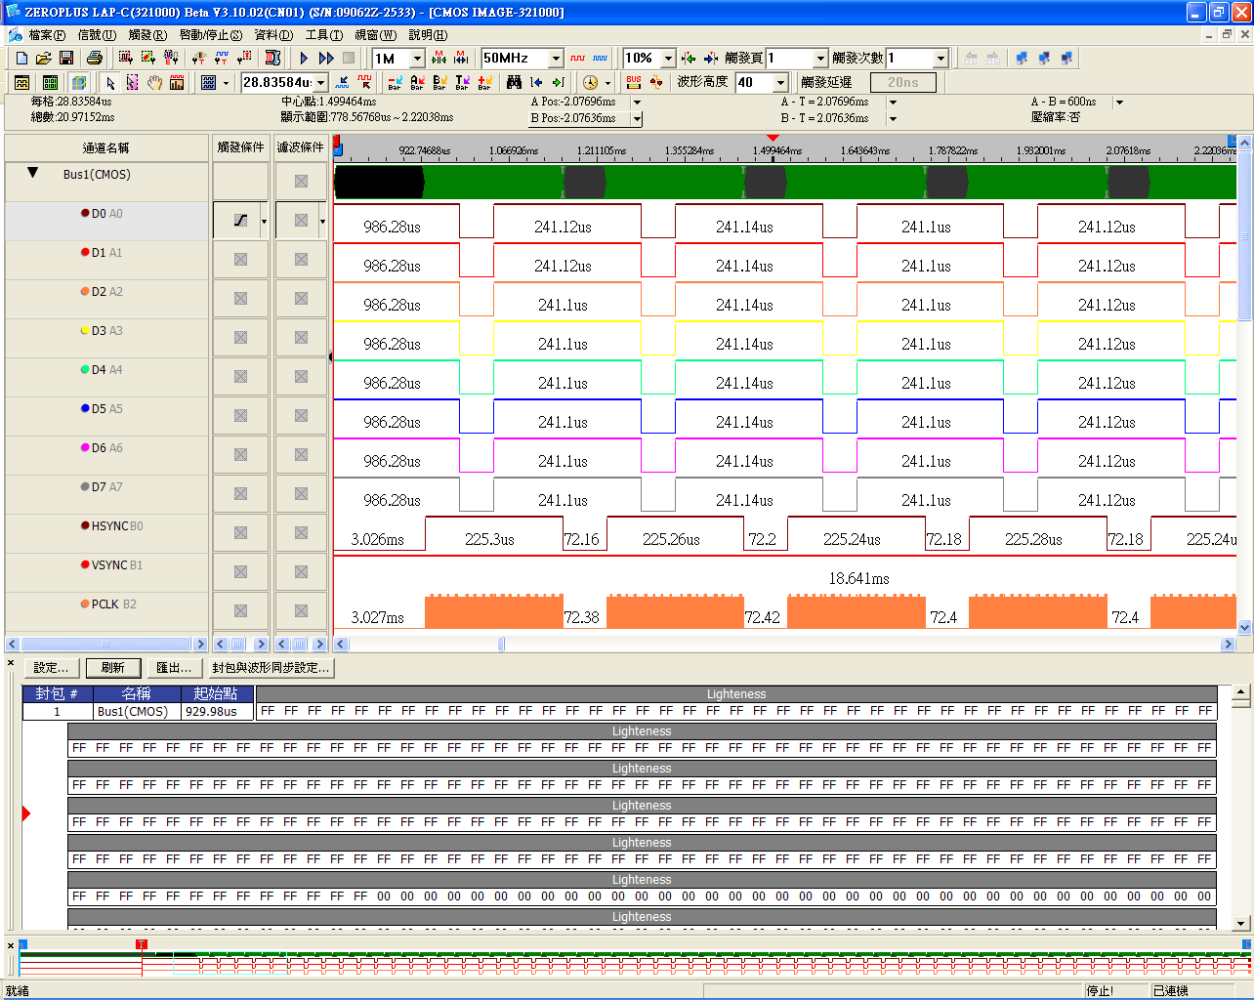Viewport: 1254px width, 1000px height.
Task: Toggle trigger condition box for D2
Action: coord(241,299)
